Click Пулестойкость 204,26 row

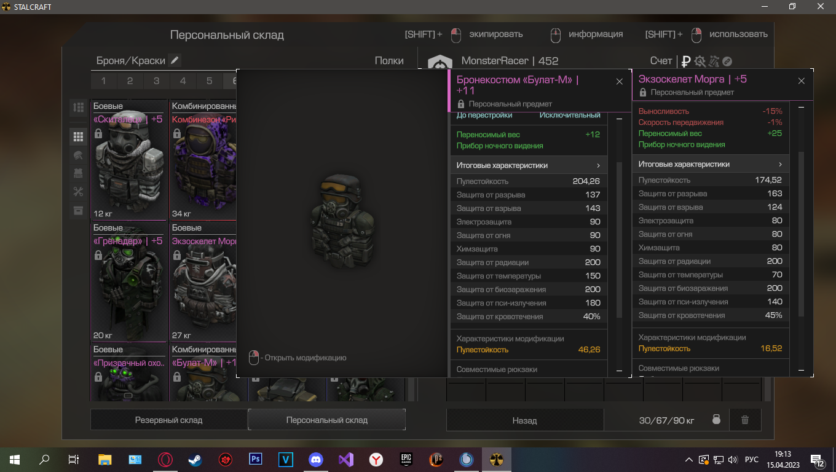(529, 181)
